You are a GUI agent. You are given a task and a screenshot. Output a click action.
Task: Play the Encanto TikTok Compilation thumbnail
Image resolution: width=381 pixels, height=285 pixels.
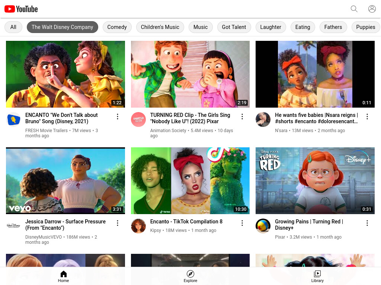190,181
